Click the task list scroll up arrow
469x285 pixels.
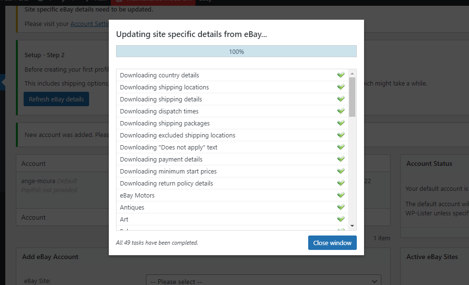point(352,73)
